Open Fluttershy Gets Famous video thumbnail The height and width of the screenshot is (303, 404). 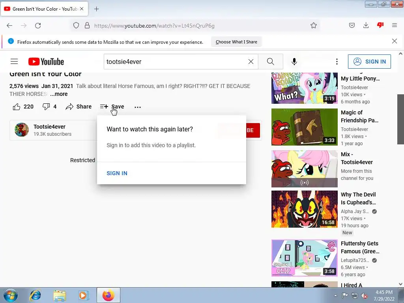[x=304, y=258]
